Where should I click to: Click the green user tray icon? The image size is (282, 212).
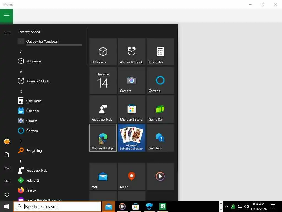point(233,206)
